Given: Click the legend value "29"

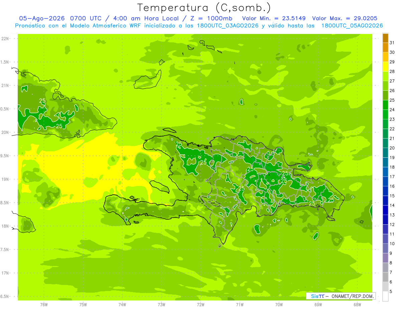Looking at the screenshot, I should coord(392,62).
